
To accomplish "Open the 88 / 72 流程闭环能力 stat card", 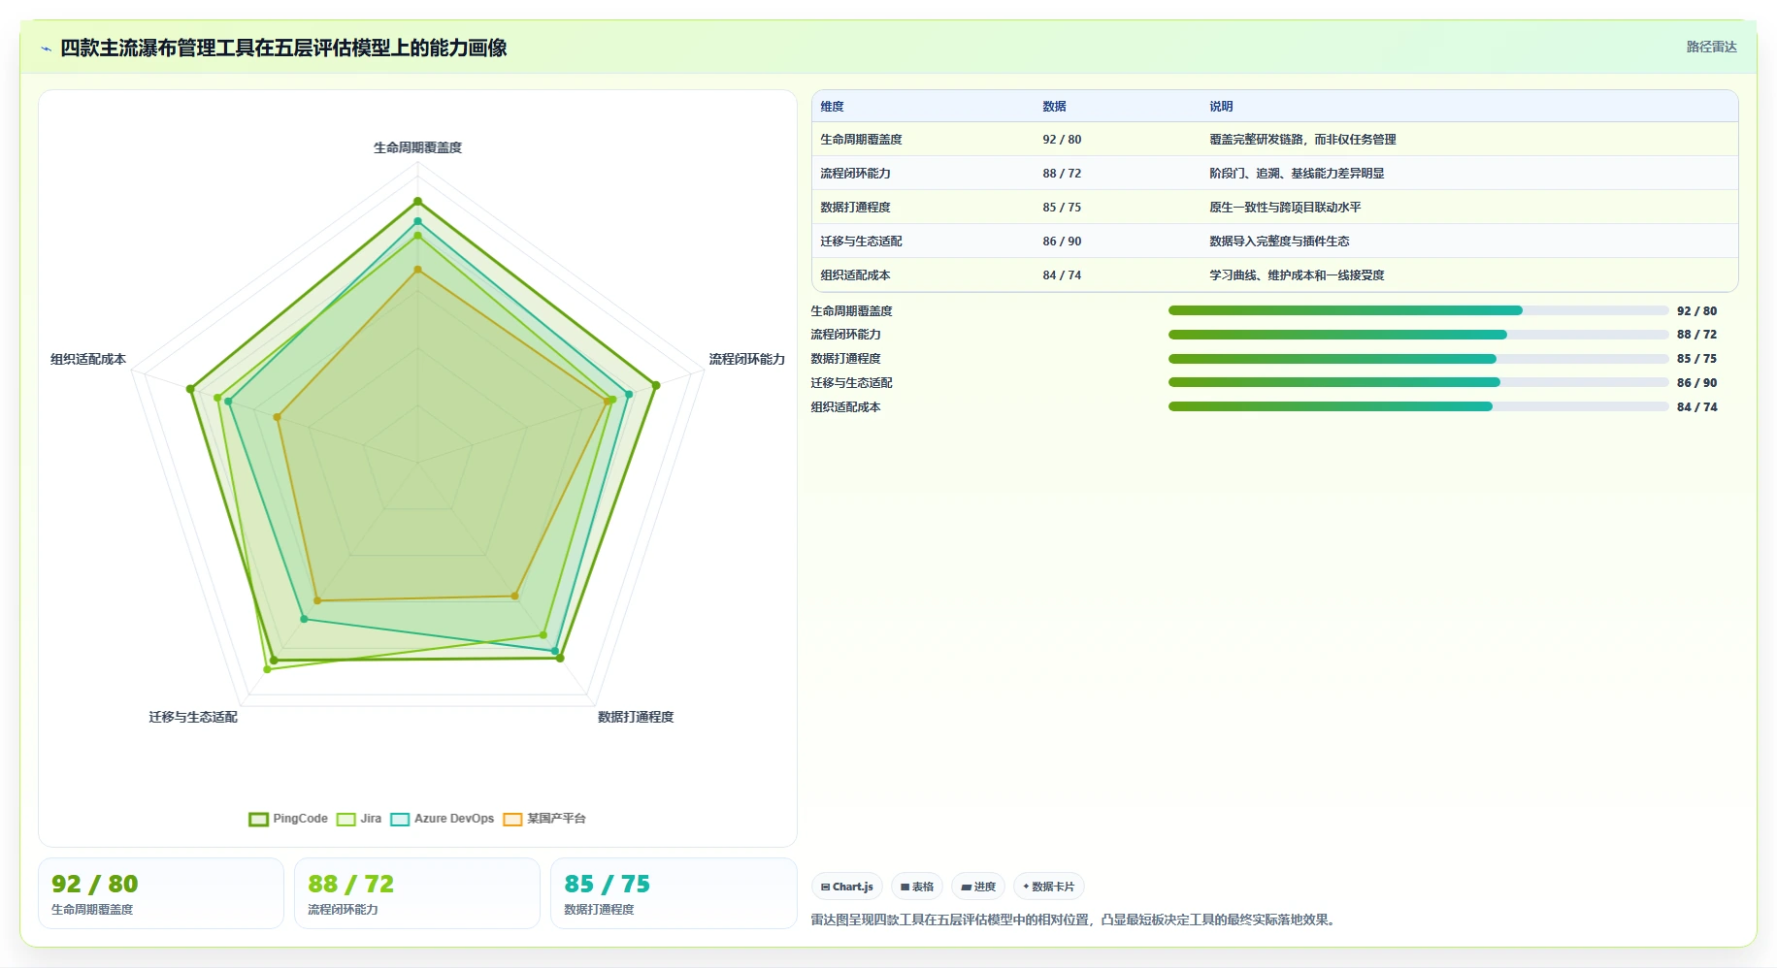I will coord(417,893).
